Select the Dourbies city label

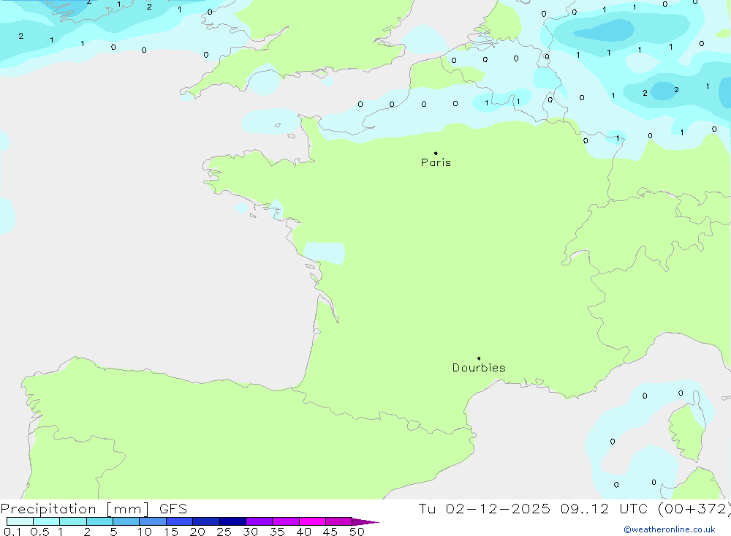tap(479, 368)
